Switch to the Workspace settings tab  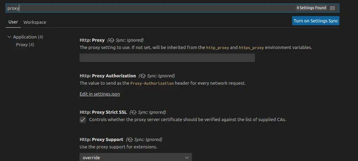pos(35,22)
